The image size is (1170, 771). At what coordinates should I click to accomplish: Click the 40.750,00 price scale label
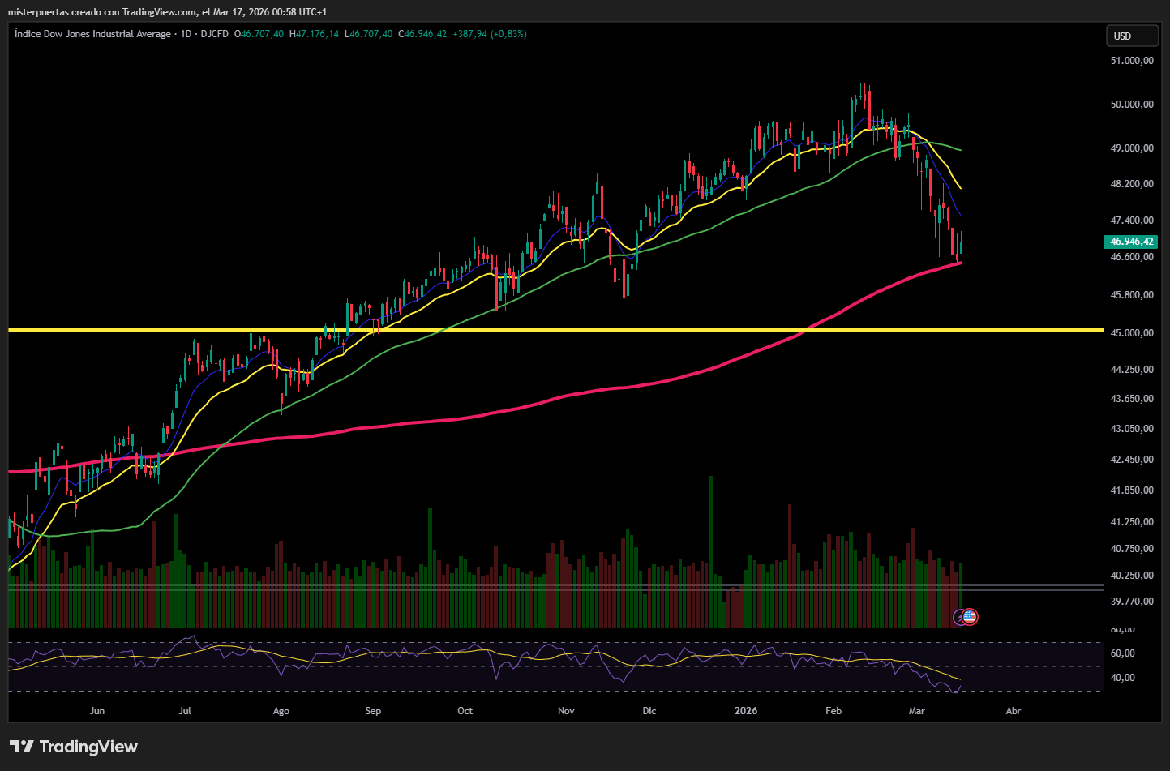point(1132,549)
